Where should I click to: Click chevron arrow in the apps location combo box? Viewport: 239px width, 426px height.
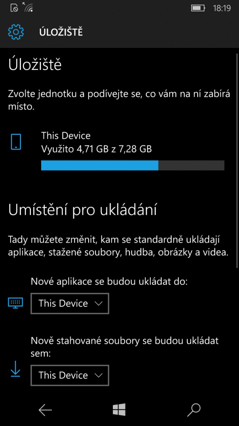[99, 304]
